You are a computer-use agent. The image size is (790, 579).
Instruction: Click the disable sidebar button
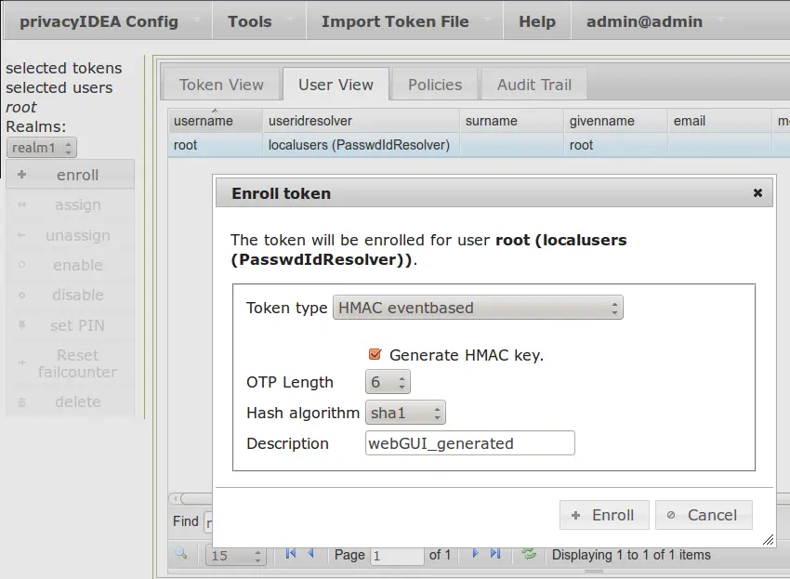click(x=70, y=296)
